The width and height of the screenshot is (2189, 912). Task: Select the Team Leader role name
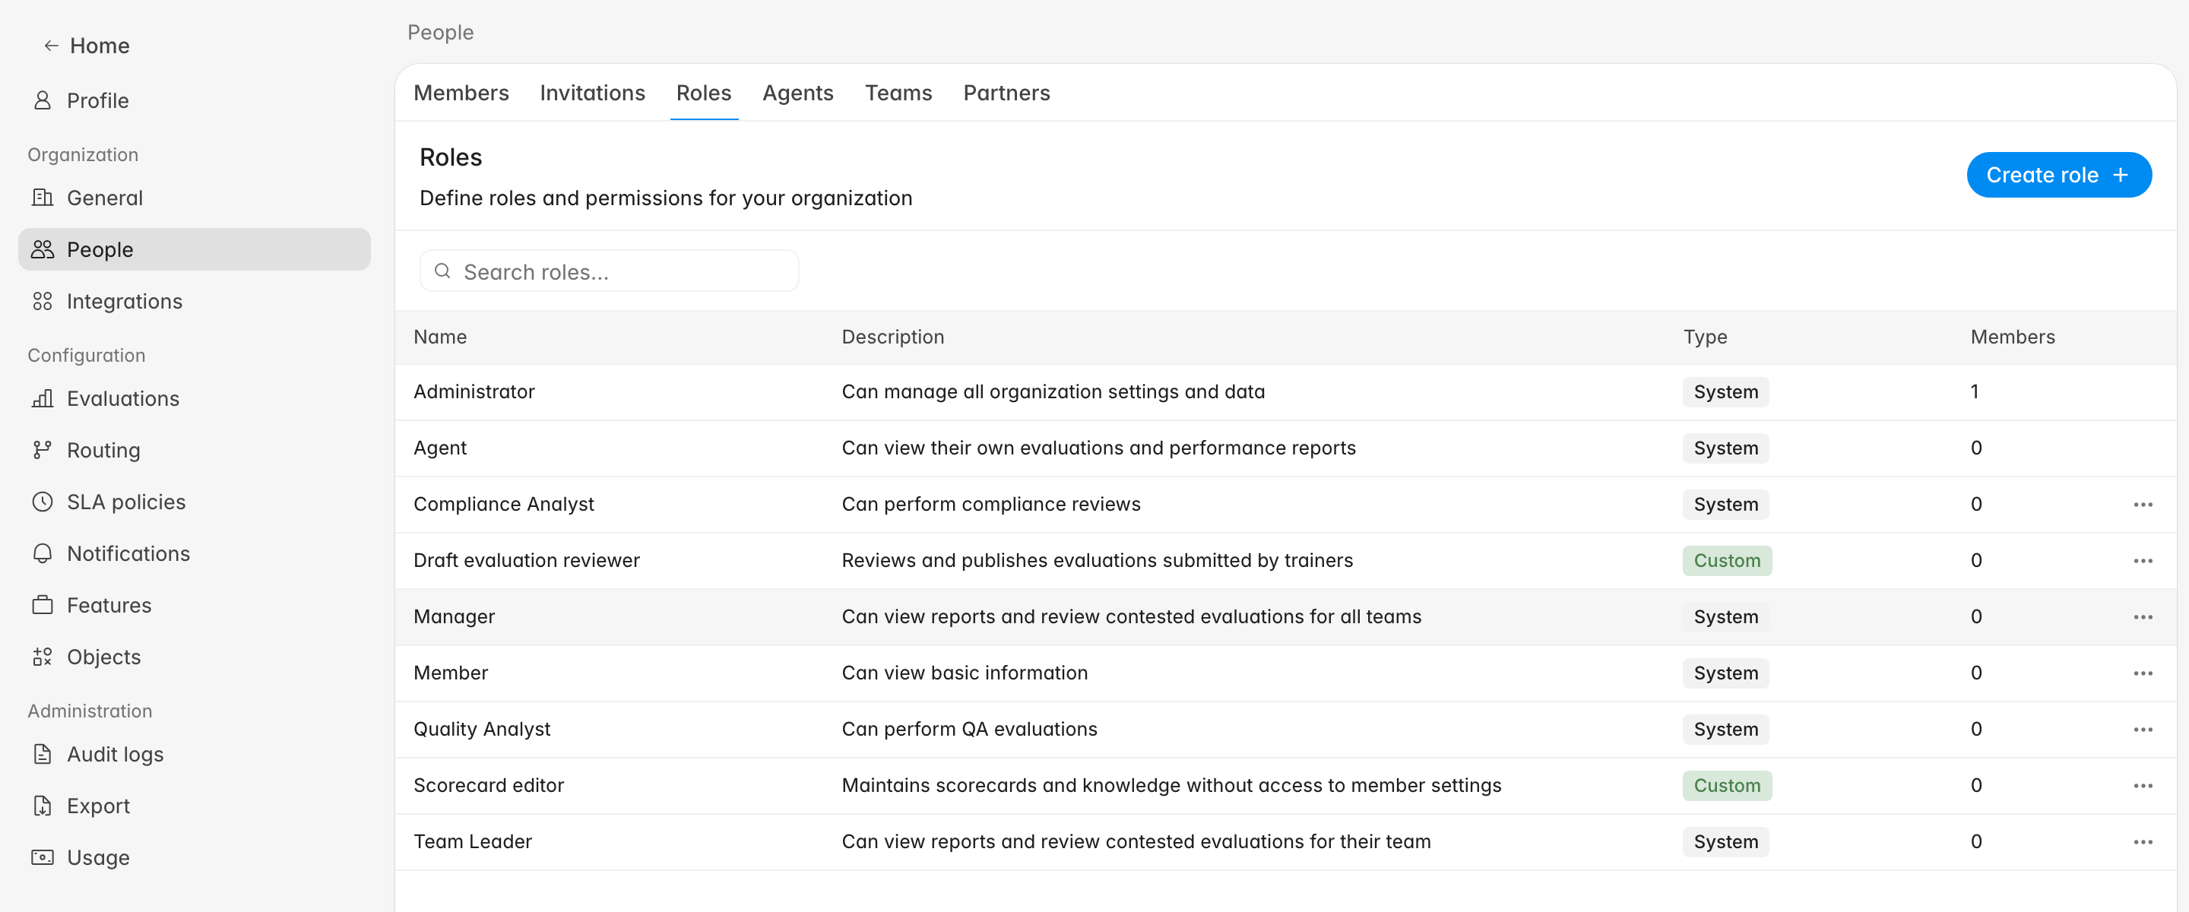pos(473,841)
